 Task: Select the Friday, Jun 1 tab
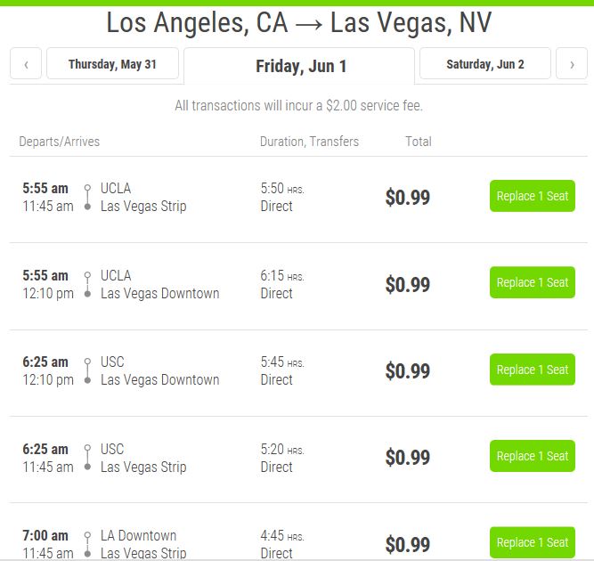click(x=301, y=66)
